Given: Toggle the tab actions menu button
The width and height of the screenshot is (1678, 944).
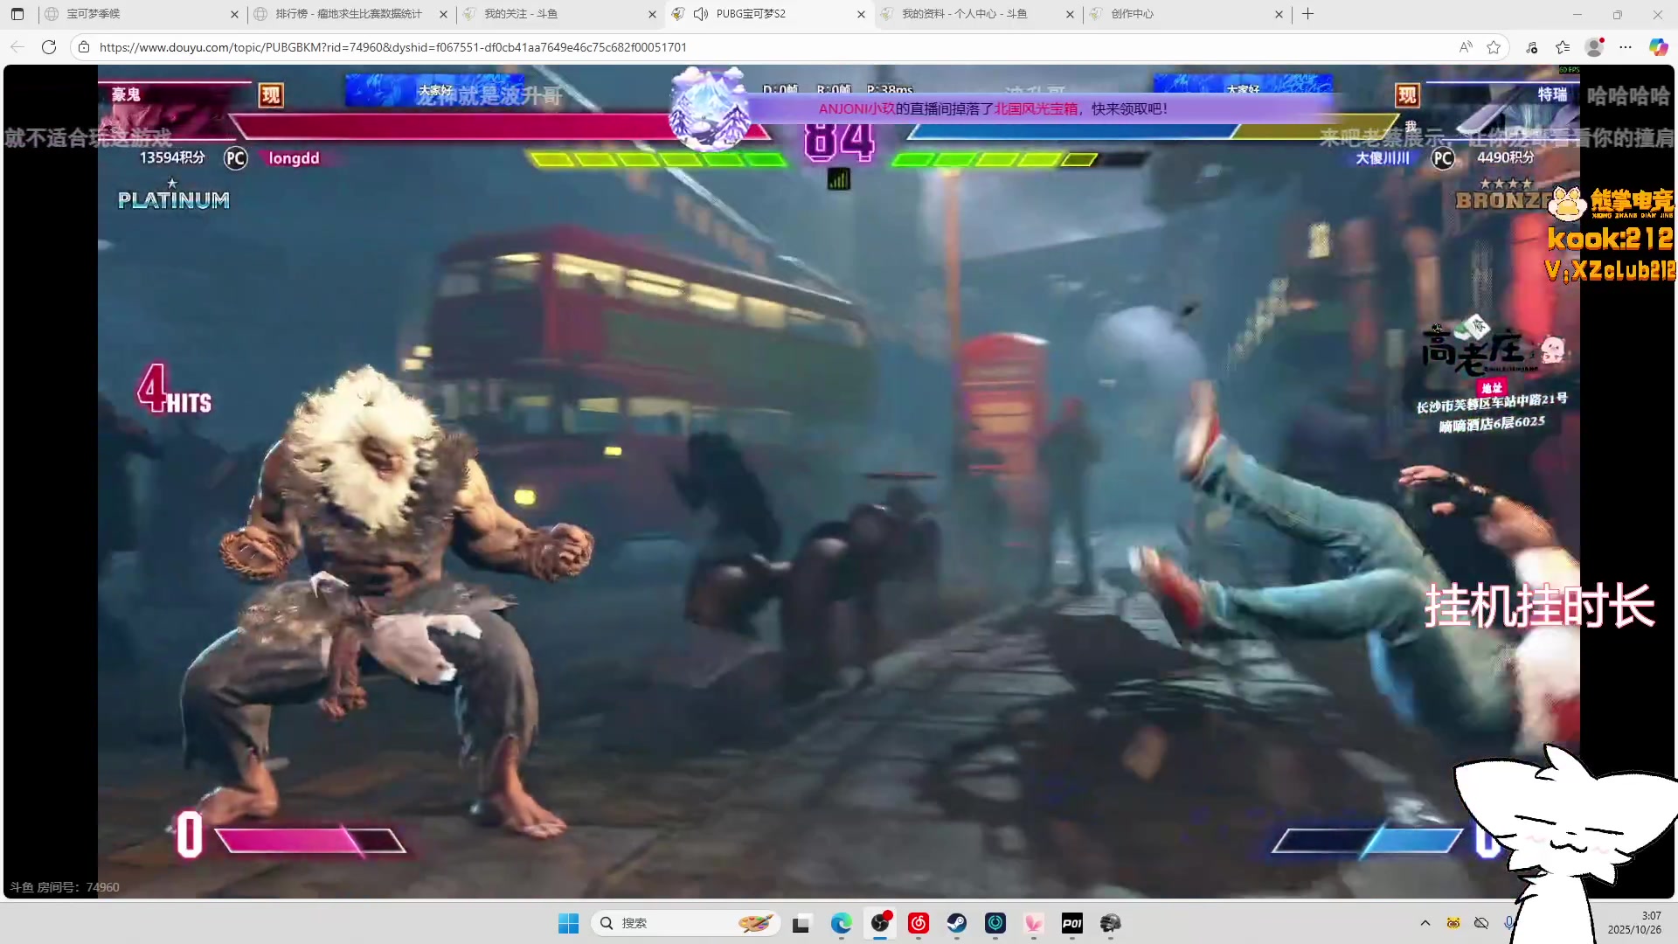Looking at the screenshot, I should [x=17, y=14].
